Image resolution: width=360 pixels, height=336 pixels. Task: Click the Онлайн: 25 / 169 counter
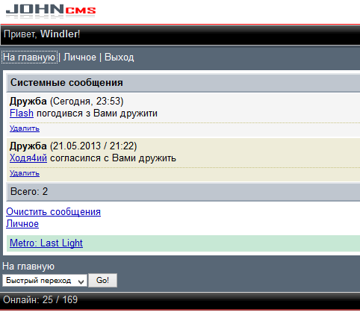[40, 299]
